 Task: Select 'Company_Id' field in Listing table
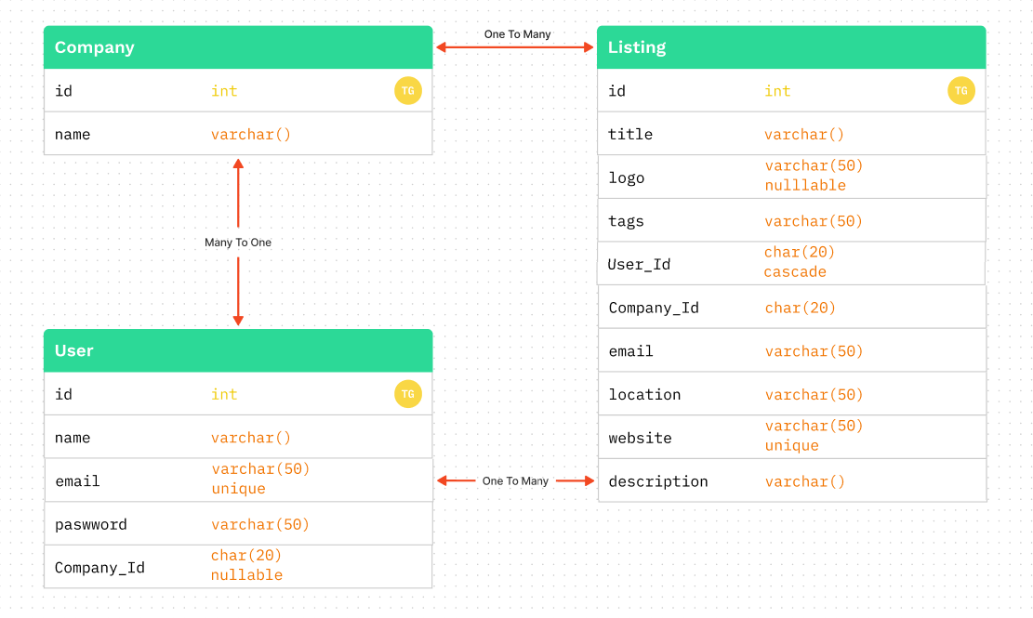(x=791, y=308)
